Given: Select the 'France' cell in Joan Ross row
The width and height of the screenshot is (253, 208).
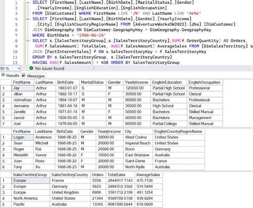Looking at the screenshot, I should point(179,161).
